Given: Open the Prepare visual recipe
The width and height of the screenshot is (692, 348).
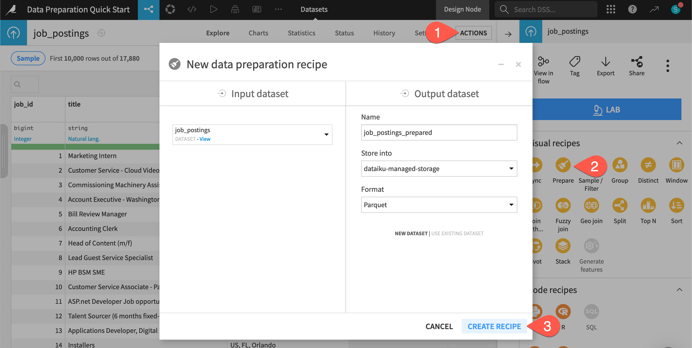Looking at the screenshot, I should pos(563,165).
